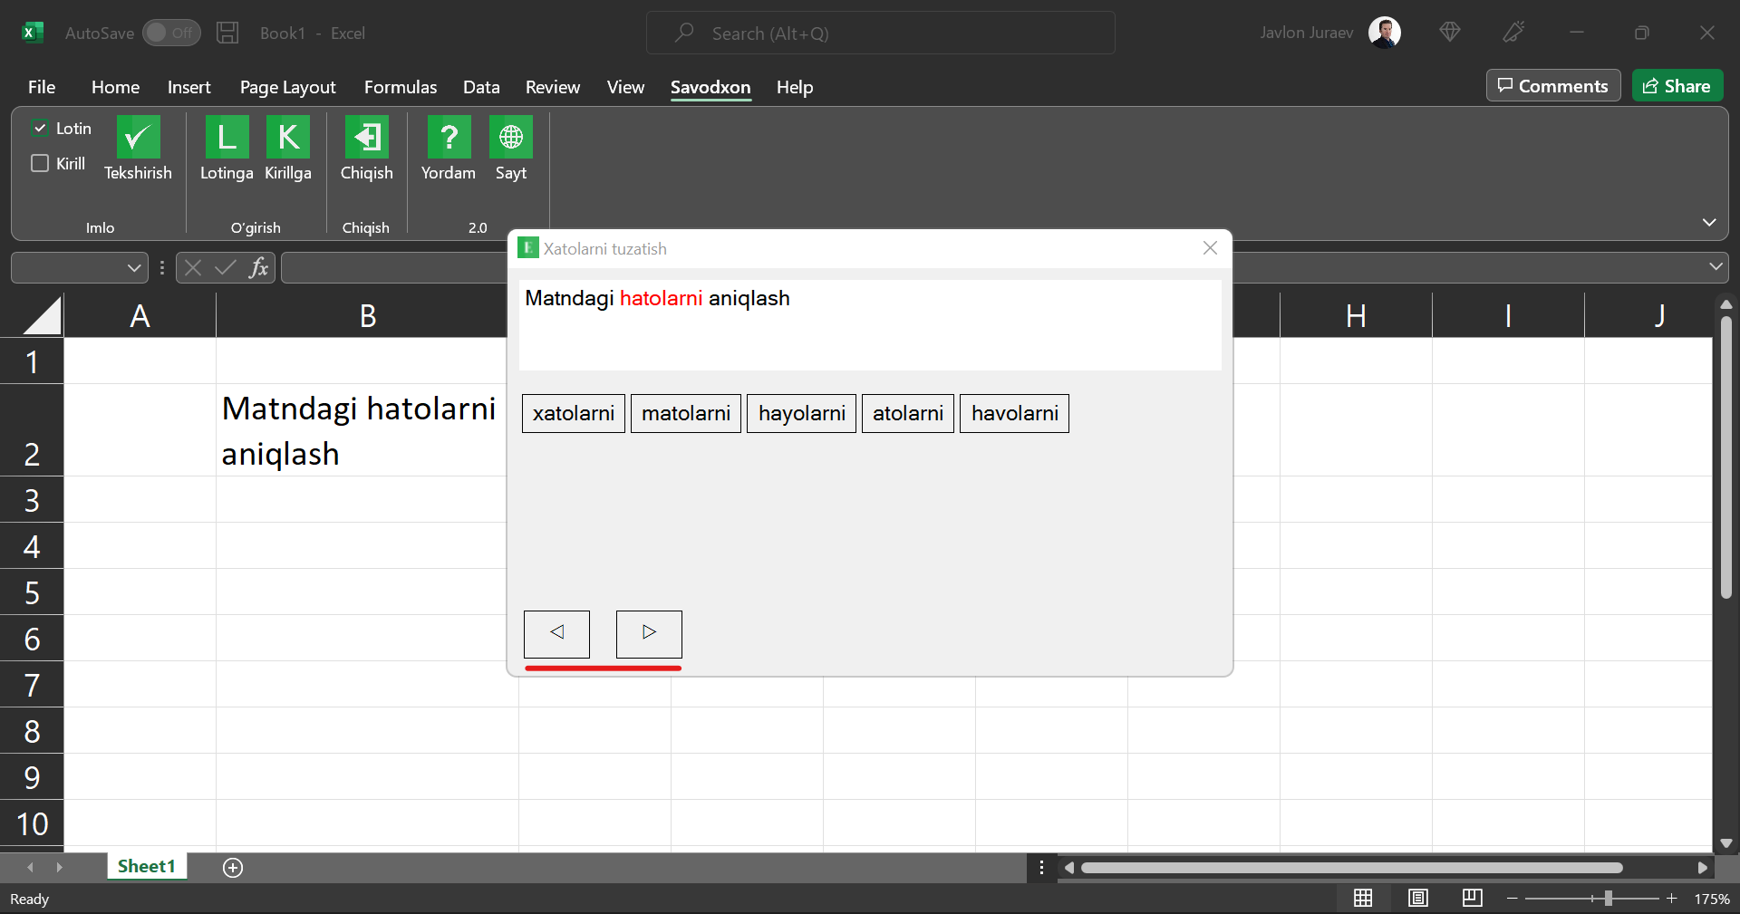The height and width of the screenshot is (914, 1740).
Task: Expand the formula bar chevron
Action: [x=1716, y=267]
